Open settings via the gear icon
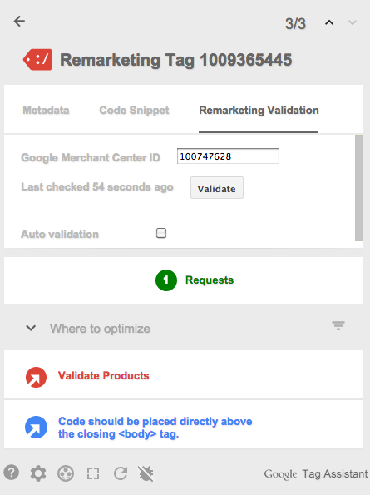 pos(38,473)
